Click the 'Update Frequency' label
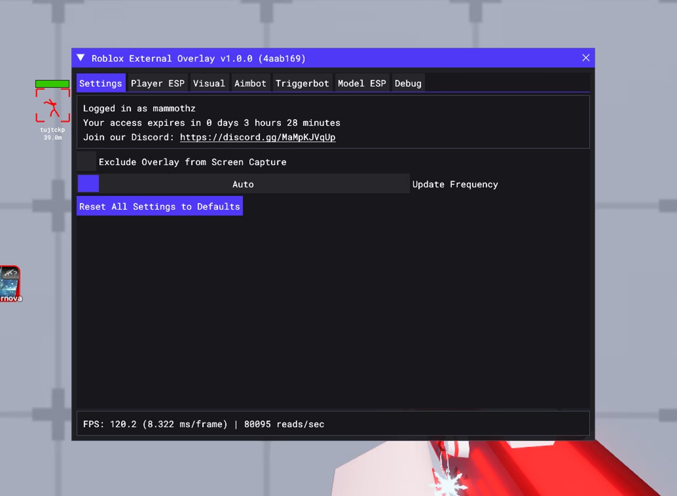Viewport: 677px width, 496px height. point(455,184)
